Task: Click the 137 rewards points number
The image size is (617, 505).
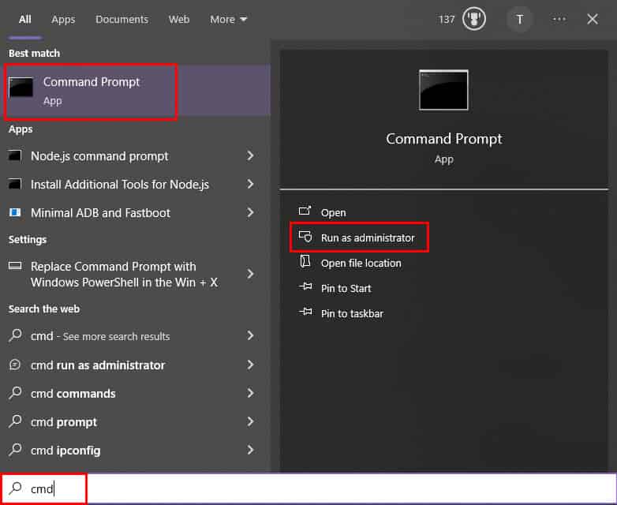Action: tap(447, 19)
